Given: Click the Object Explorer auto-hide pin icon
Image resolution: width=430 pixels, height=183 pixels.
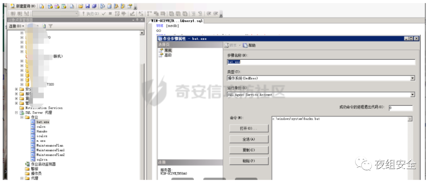Looking at the screenshot, I should pos(138,20).
